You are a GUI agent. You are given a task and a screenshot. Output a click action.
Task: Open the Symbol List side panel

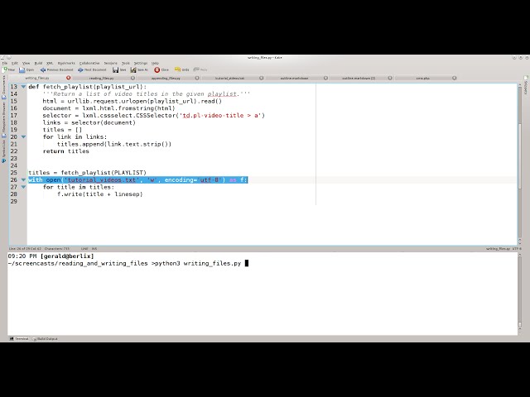pos(3,151)
